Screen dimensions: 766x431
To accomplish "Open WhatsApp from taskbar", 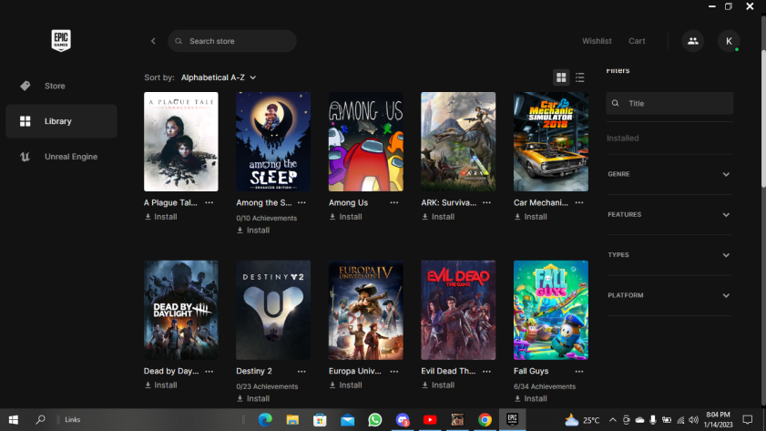I will tap(374, 420).
